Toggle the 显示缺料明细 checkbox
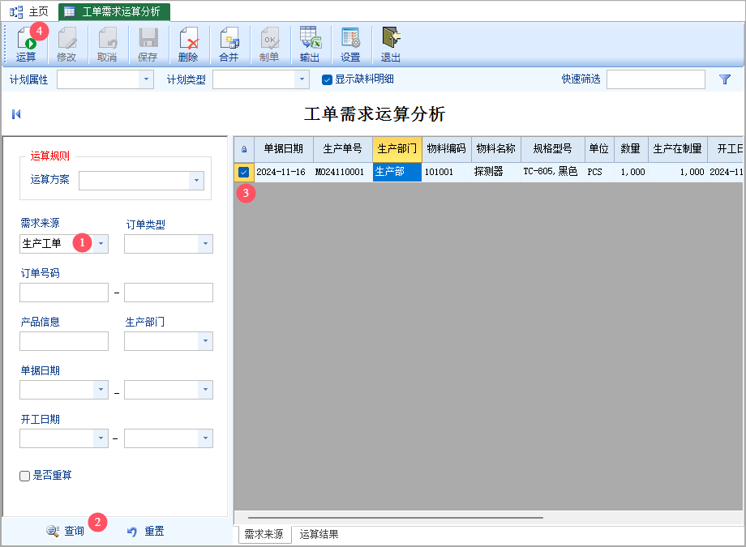The width and height of the screenshot is (746, 547). (x=327, y=79)
